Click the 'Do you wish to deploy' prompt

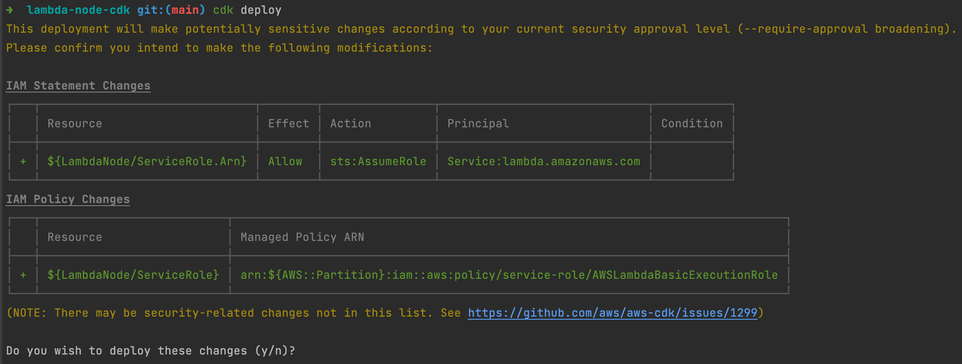151,351
